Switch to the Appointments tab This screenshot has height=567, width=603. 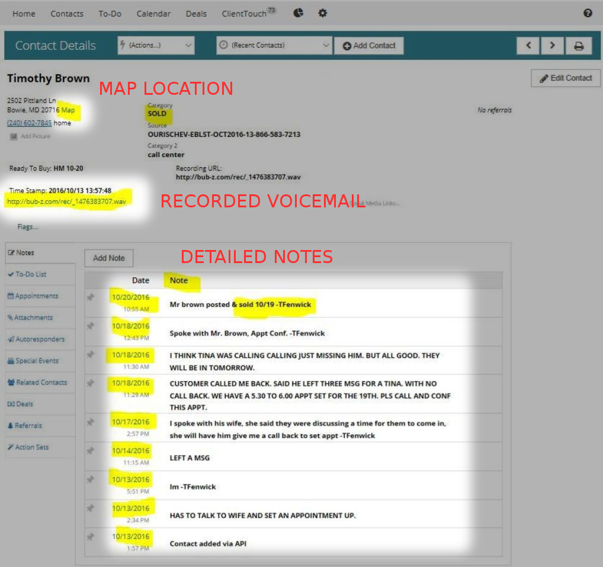(37, 296)
